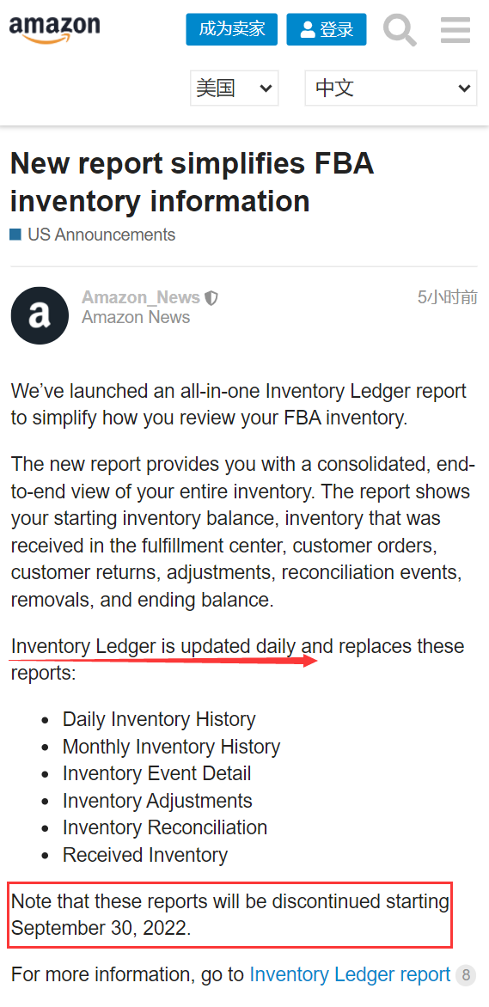Image resolution: width=489 pixels, height=1007 pixels.
Task: Click the 5小时前 post timestamp
Action: [x=447, y=297]
